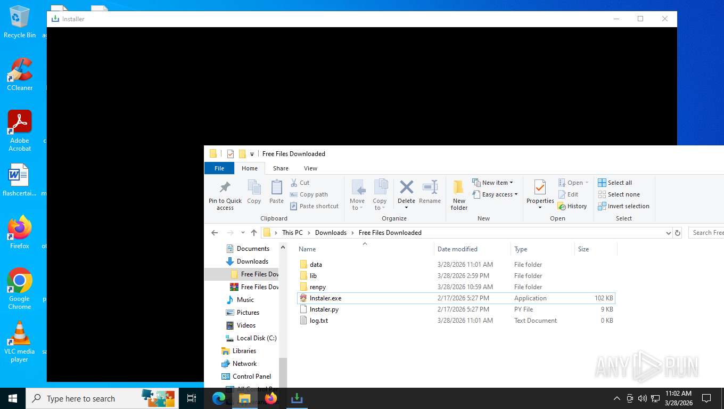Viewport: 724px width, 409px height.
Task: Click the Open ribbon button
Action: pyautogui.click(x=573, y=183)
